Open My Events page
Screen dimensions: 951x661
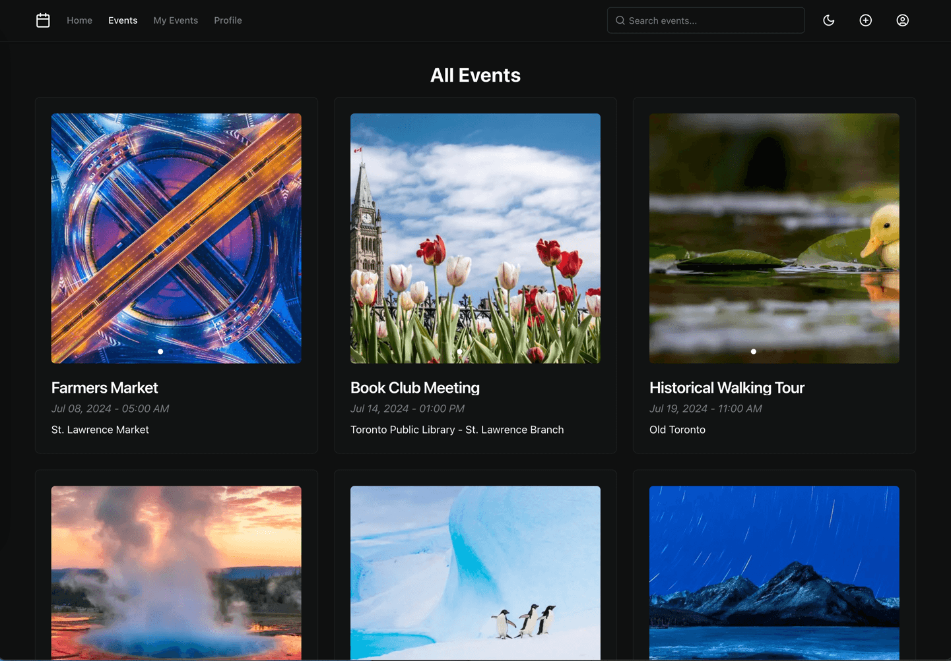[x=176, y=20]
